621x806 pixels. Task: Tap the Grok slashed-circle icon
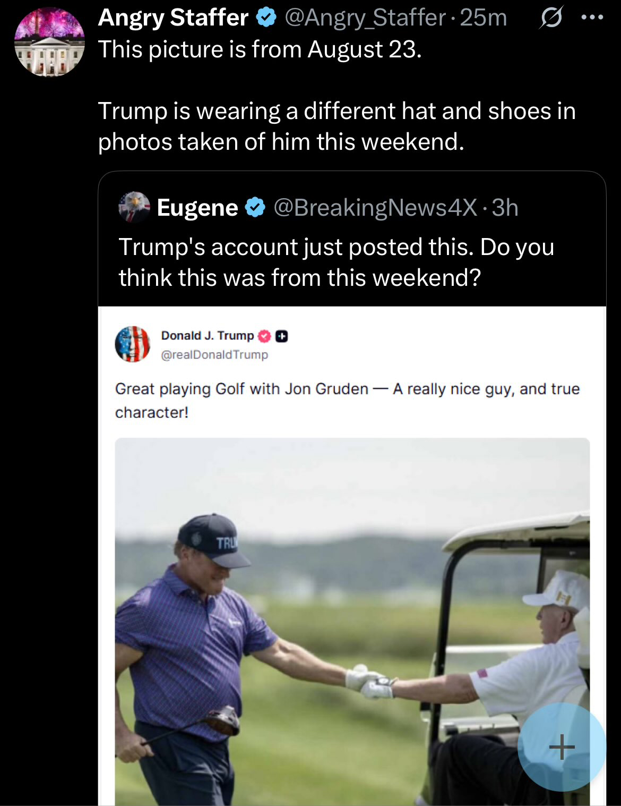551,19
